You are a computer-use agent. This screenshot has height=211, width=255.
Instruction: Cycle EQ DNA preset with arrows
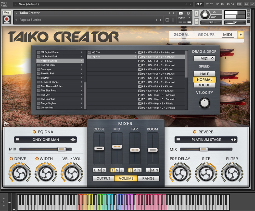(x=73, y=140)
